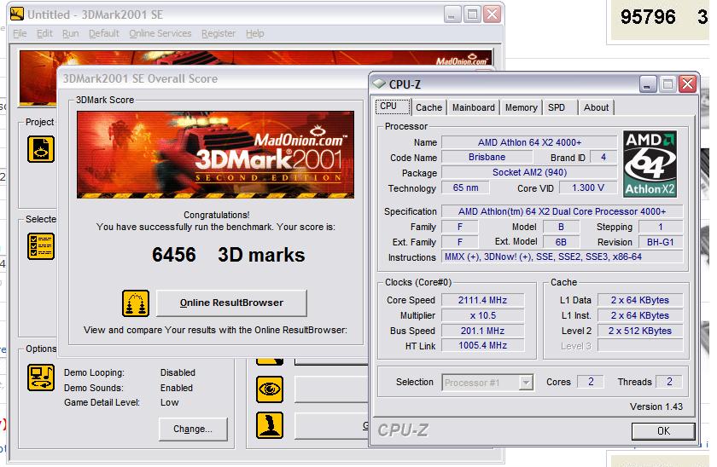Open the Register menu in 3DMark2001

coord(219,33)
